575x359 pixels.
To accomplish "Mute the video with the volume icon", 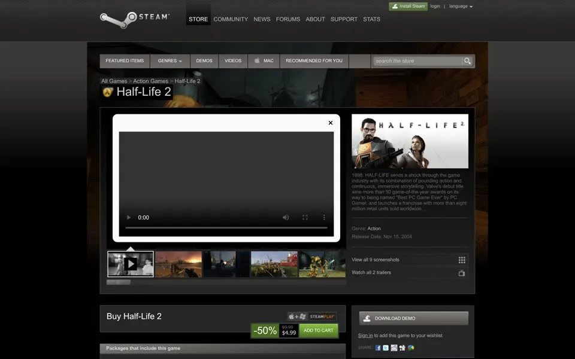I will click(x=286, y=218).
